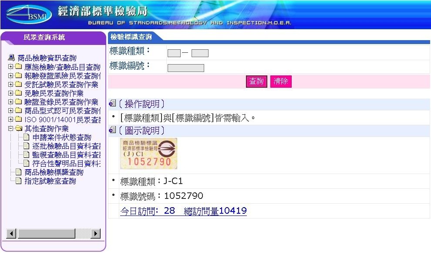Click the icon beside 操作說明 heading
This screenshot has height=253, width=431.
click(112, 104)
